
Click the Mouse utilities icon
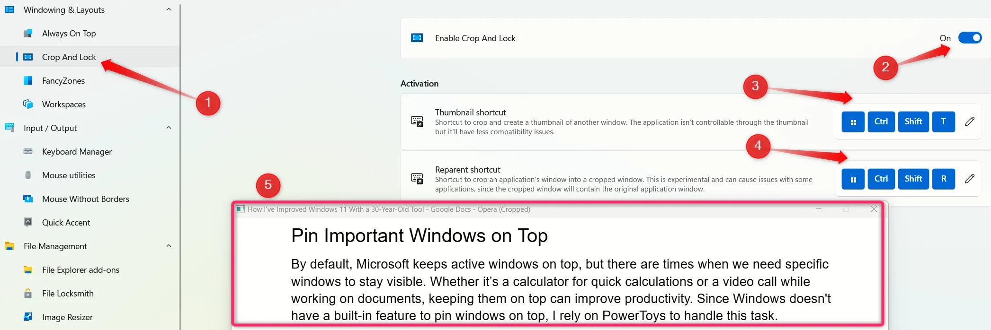tap(28, 175)
